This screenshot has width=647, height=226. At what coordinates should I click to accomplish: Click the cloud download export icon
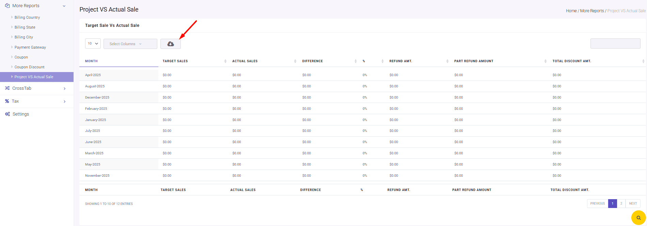(171, 44)
